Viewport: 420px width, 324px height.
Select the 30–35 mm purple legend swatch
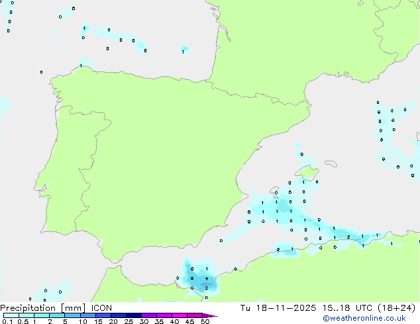149,315
